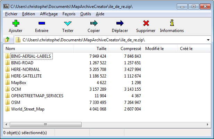Open the Edition menu
This screenshot has width=214, height=139.
click(x=28, y=14)
